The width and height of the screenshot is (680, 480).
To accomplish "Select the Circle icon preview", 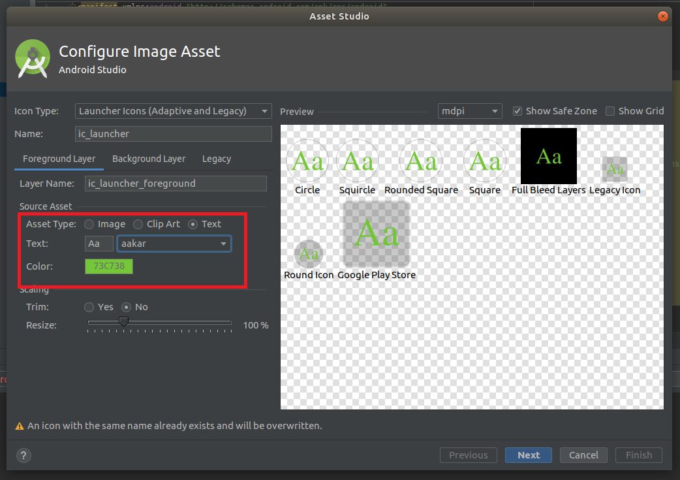I will tap(307, 160).
